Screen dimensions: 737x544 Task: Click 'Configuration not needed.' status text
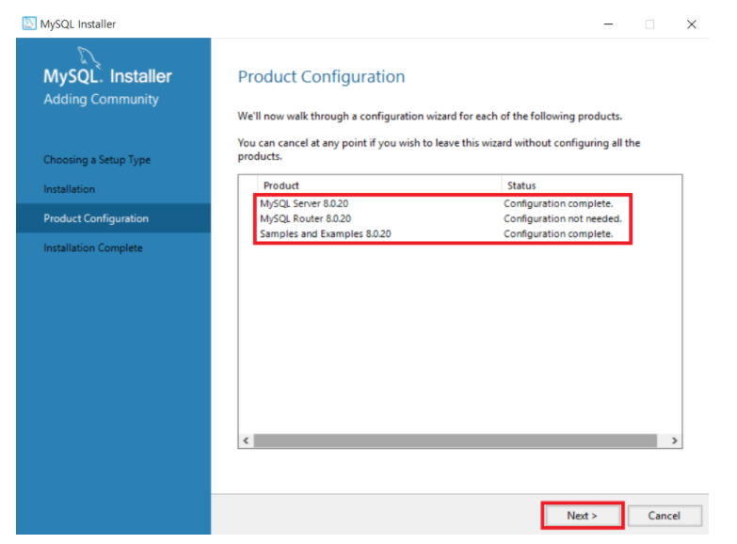point(563,218)
